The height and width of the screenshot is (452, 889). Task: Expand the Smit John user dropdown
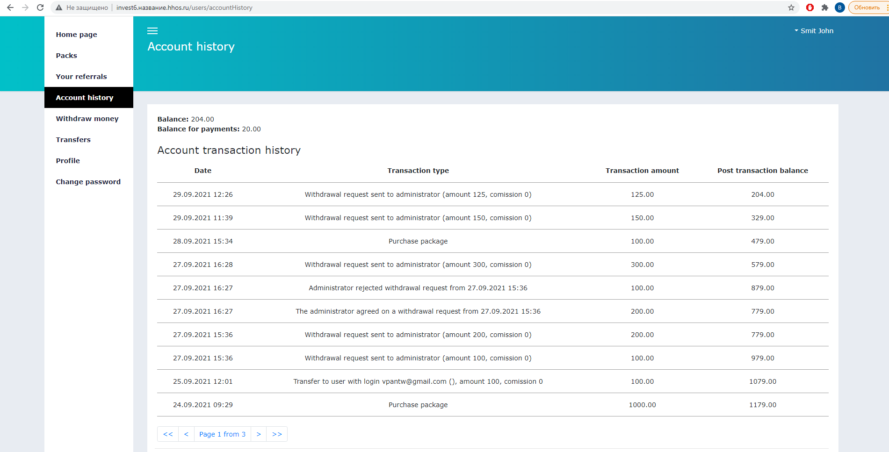814,31
